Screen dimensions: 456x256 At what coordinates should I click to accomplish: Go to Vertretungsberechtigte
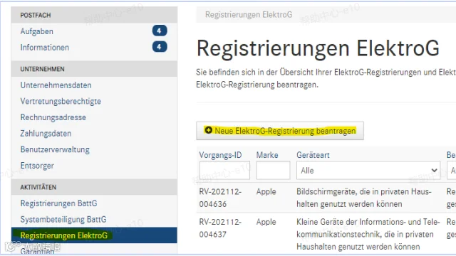(x=61, y=101)
